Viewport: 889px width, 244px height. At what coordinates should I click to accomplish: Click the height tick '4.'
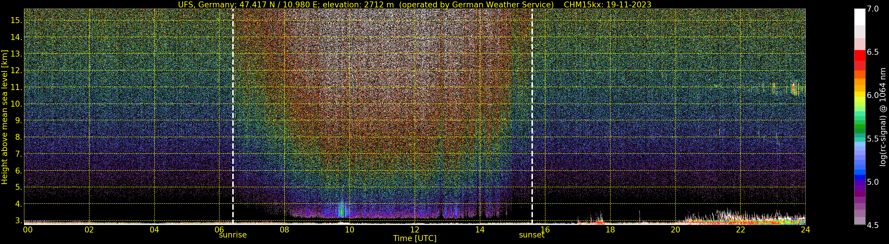18,204
